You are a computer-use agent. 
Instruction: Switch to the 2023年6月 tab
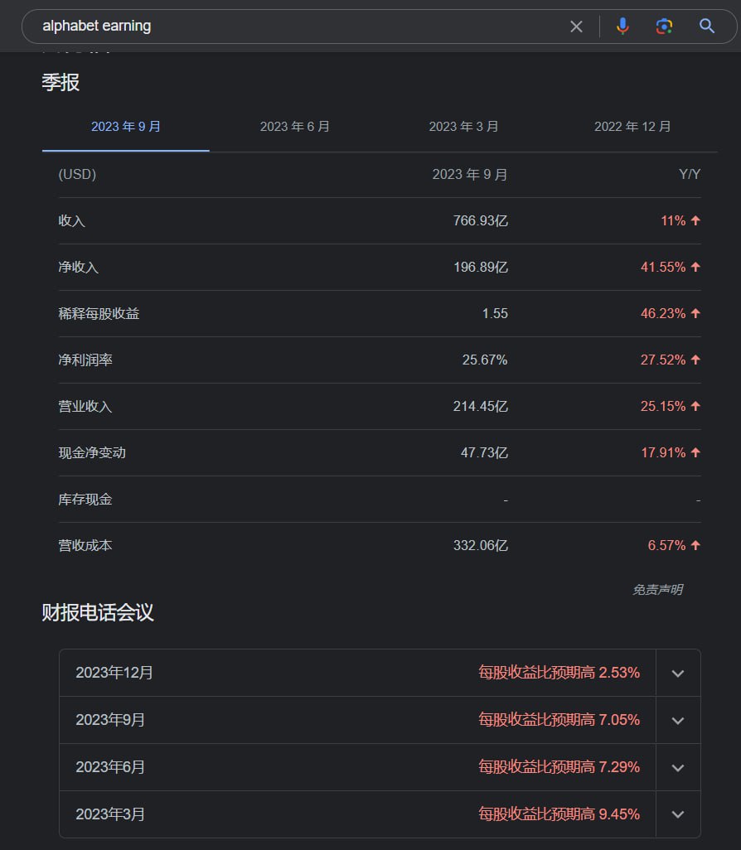[x=295, y=127]
